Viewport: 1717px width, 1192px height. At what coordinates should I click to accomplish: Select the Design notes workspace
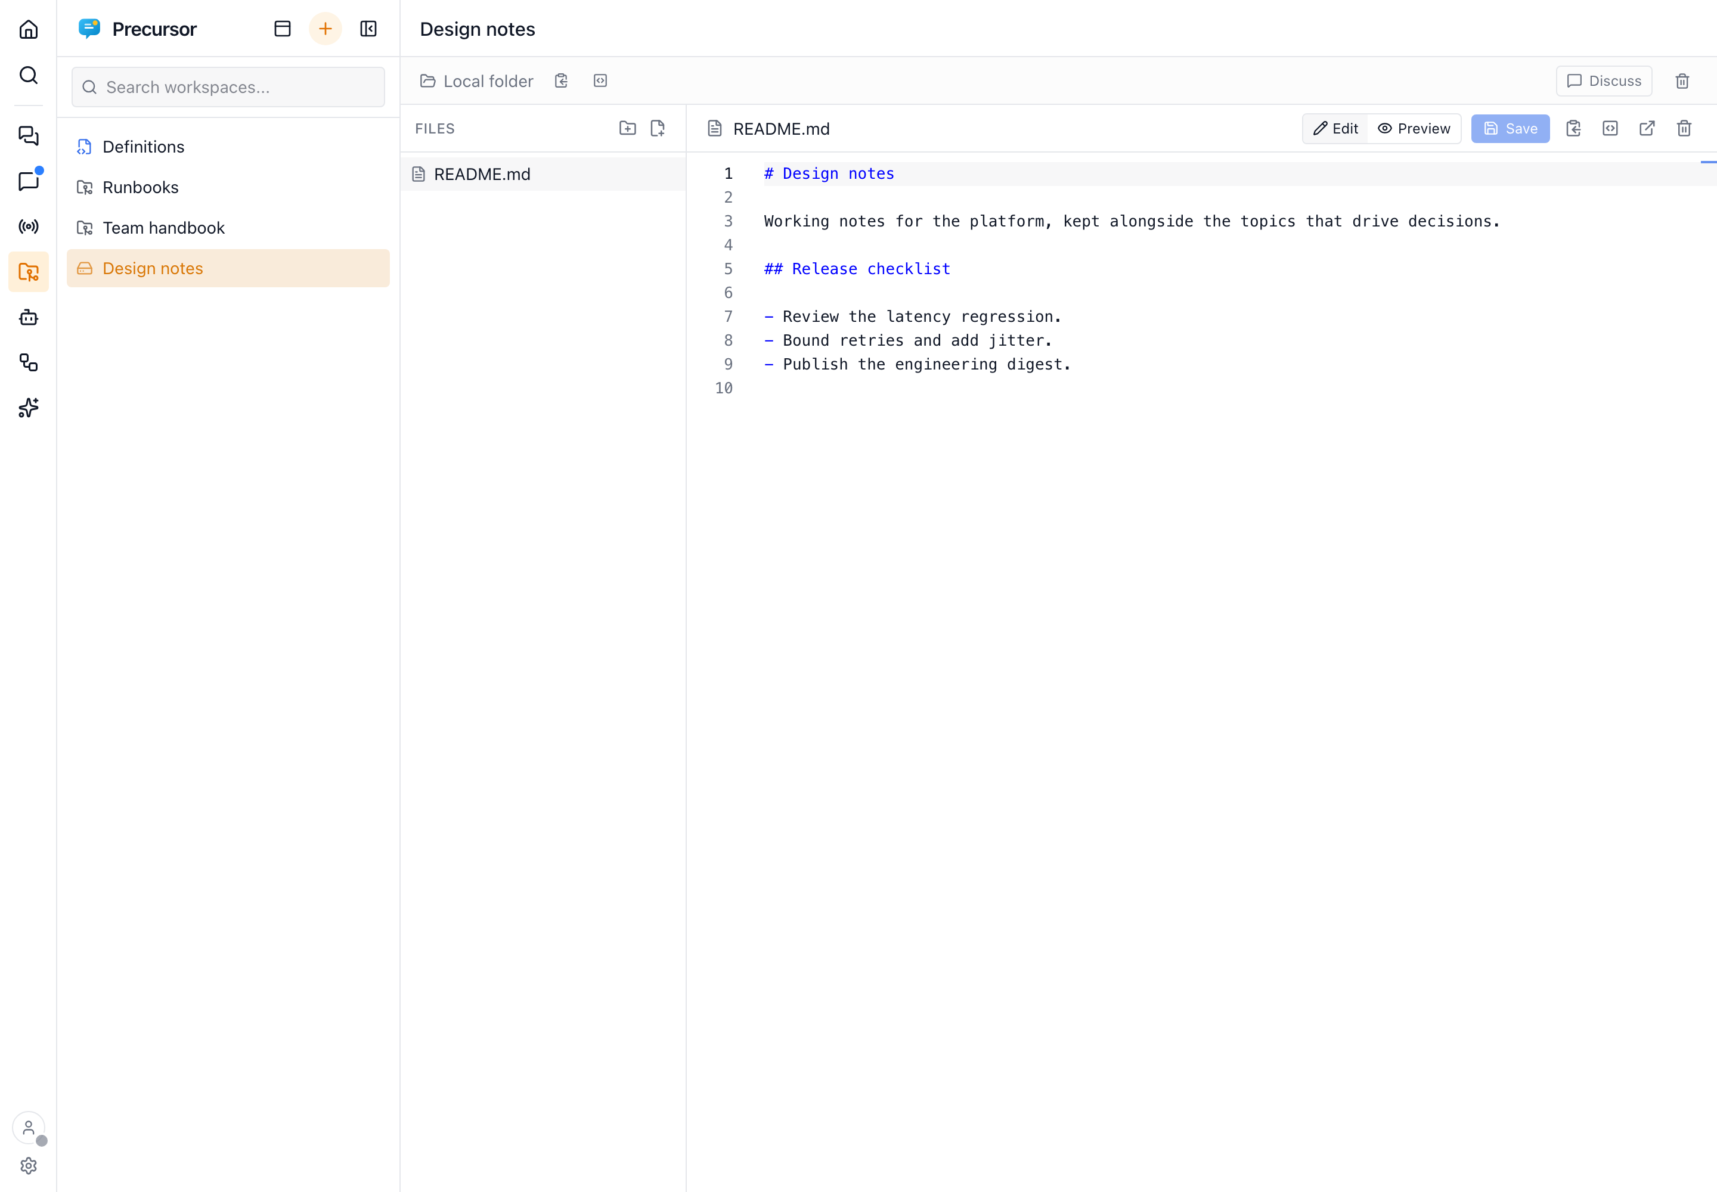point(228,268)
